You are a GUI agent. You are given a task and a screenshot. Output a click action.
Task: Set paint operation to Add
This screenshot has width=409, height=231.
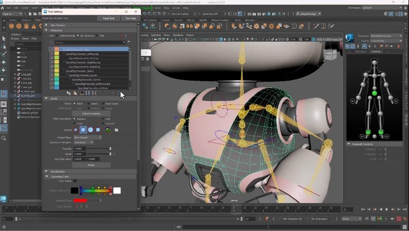pos(103,119)
